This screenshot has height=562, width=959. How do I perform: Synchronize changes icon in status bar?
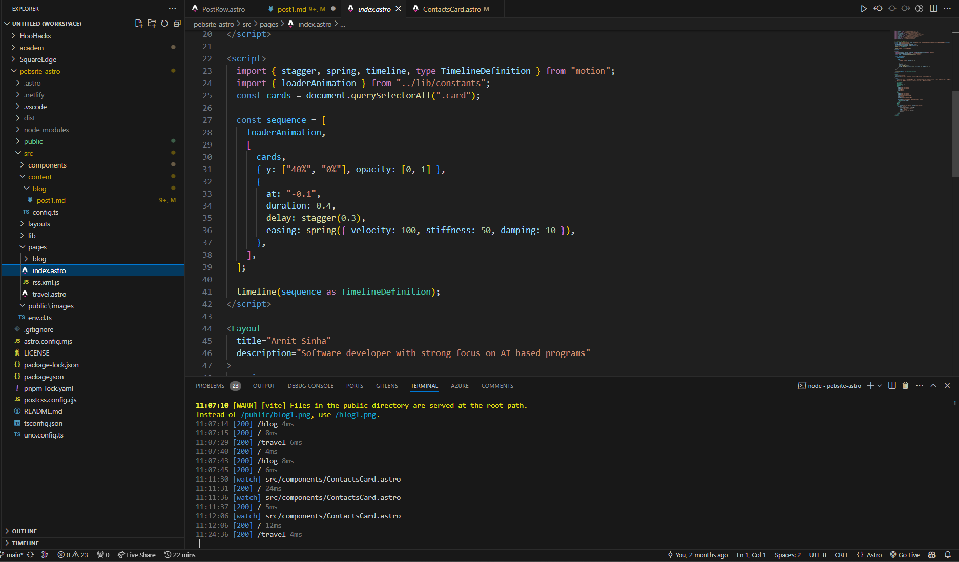point(31,555)
